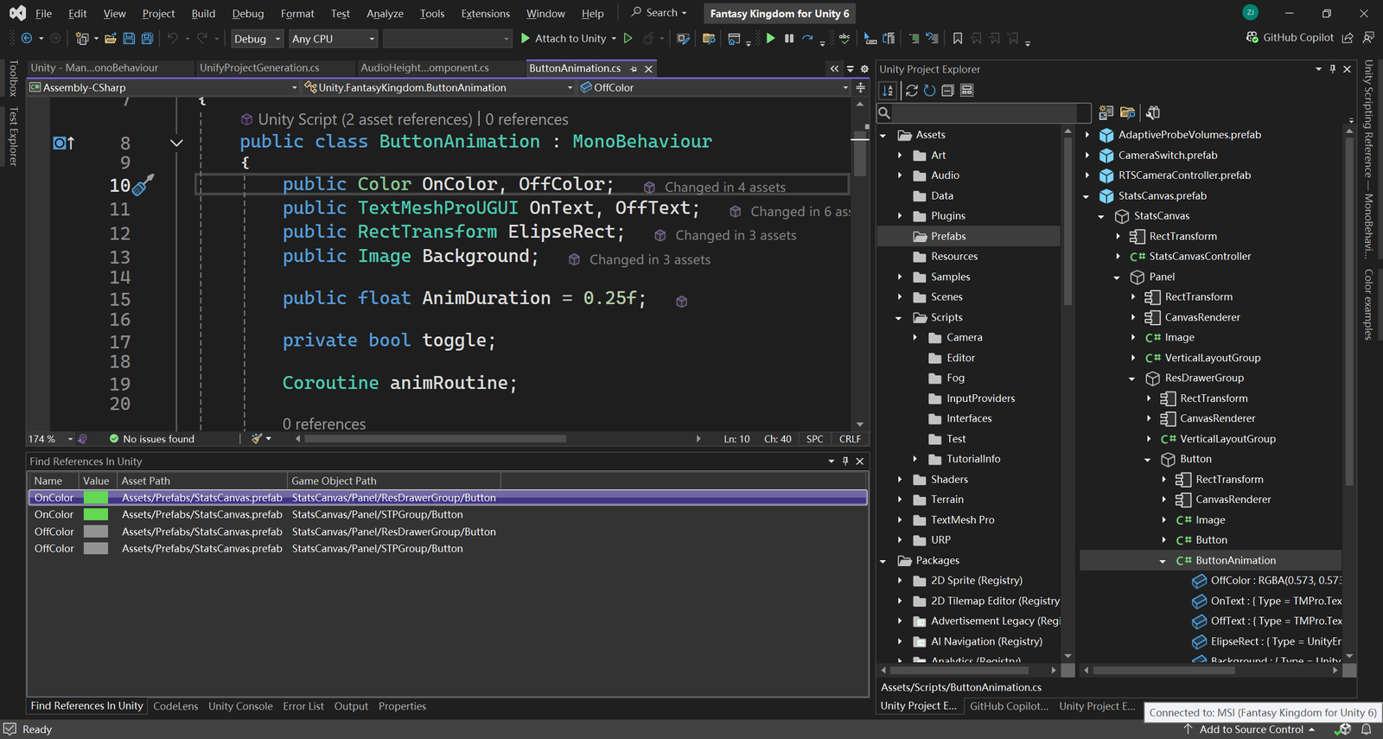Viewport: 1383px width, 739px height.
Task: Click the green OnColor swatch for ResDrawerGroup/Button
Action: coord(96,498)
